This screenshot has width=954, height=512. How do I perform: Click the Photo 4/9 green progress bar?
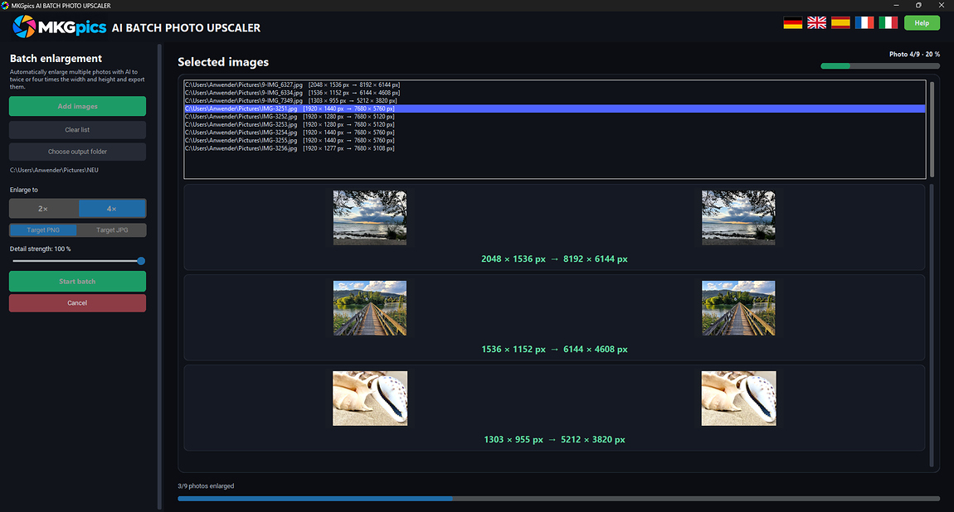880,65
